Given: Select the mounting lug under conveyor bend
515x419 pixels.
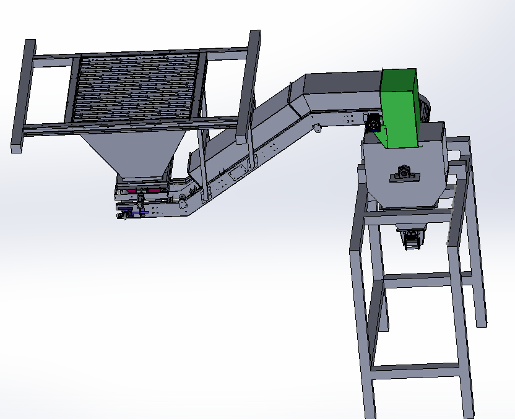Looking at the screenshot, I should coord(317,127).
